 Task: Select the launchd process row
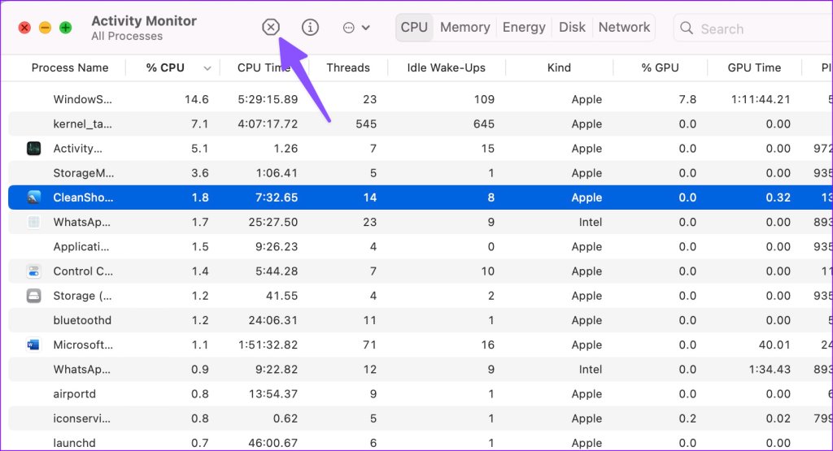[x=421, y=443]
